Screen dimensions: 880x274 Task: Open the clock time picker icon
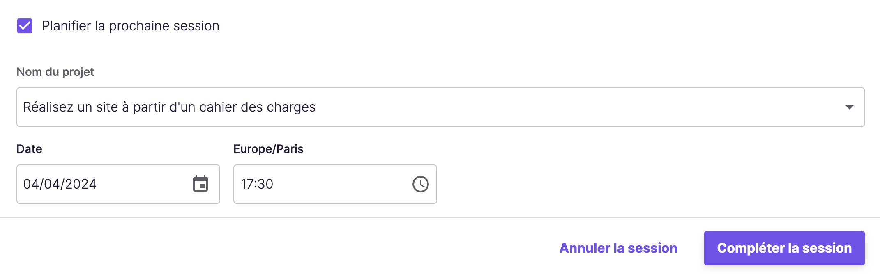pos(420,184)
